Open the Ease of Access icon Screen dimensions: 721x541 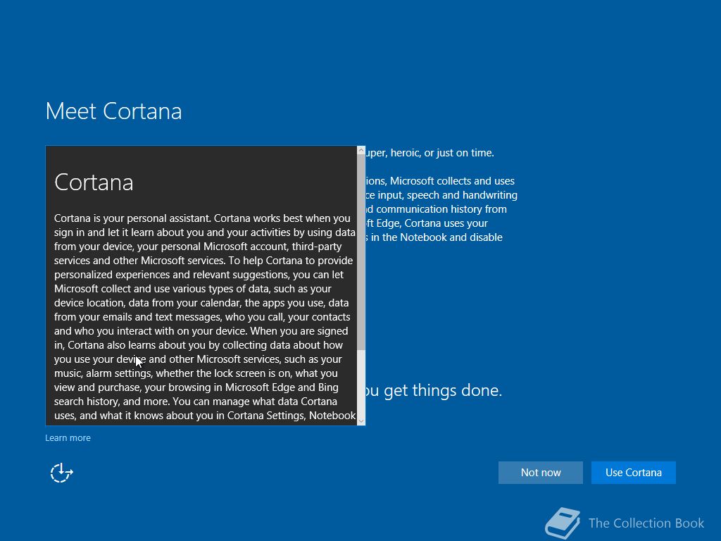[62, 473]
